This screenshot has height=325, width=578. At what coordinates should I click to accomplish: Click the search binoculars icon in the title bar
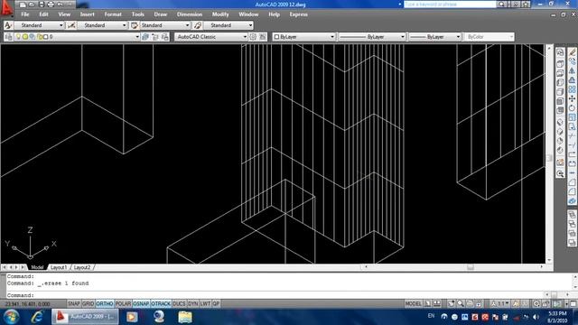pyautogui.click(x=501, y=5)
